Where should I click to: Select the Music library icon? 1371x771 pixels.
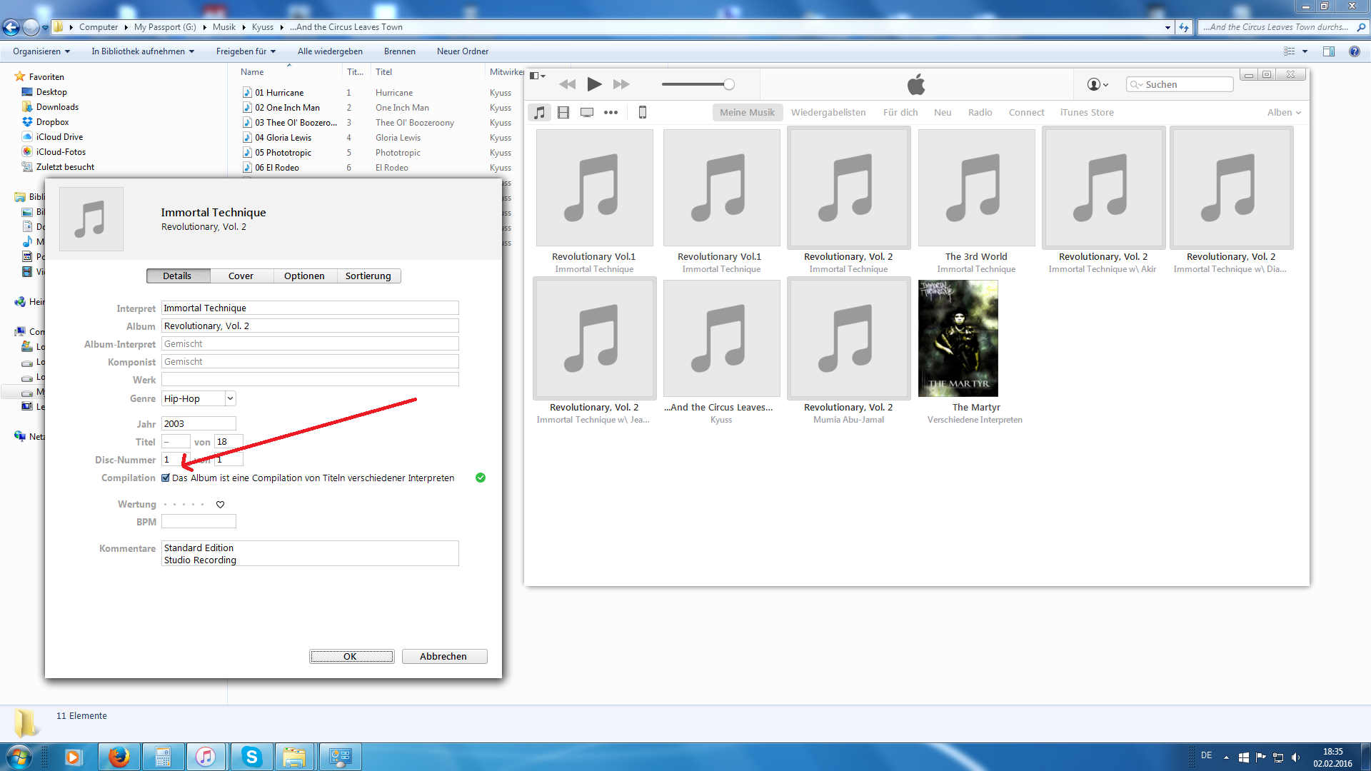(x=540, y=112)
